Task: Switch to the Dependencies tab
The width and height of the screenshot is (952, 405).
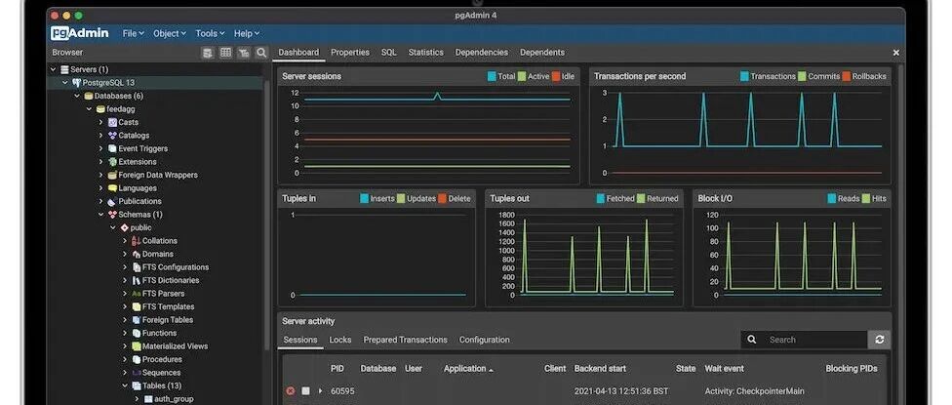Action: click(x=482, y=53)
